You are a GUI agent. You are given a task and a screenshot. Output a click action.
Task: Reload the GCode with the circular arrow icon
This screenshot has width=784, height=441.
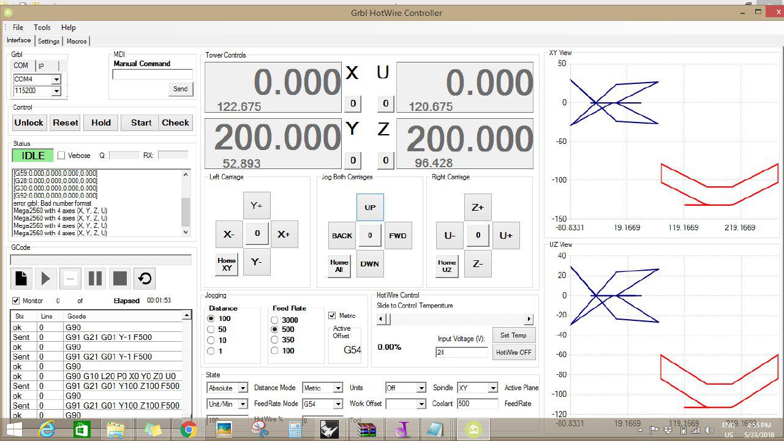pyautogui.click(x=145, y=279)
